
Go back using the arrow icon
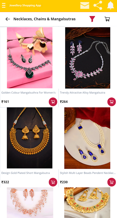coord(8,19)
